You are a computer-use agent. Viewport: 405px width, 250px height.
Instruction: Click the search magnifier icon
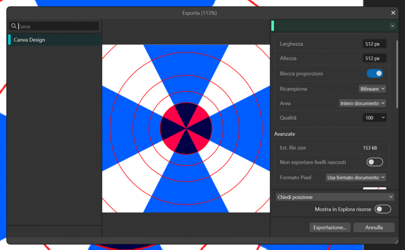[14, 26]
